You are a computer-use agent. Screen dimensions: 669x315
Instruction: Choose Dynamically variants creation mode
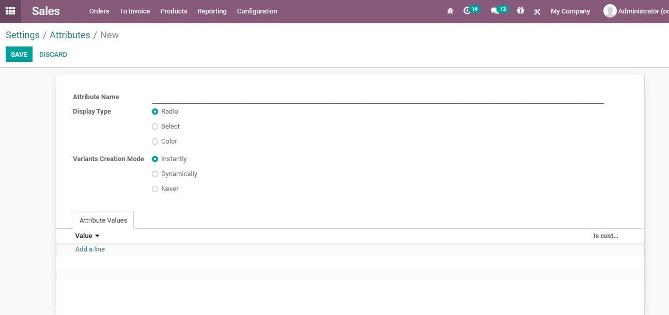pos(155,174)
